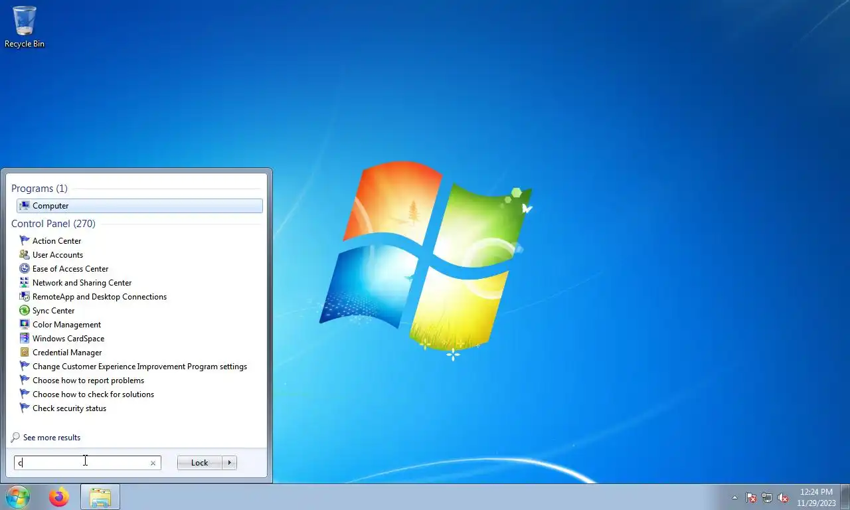Open Choose how to check for solutions
This screenshot has height=510, width=850.
pos(93,394)
